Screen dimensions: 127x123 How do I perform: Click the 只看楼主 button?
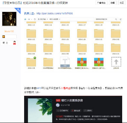[x=101, y=3]
